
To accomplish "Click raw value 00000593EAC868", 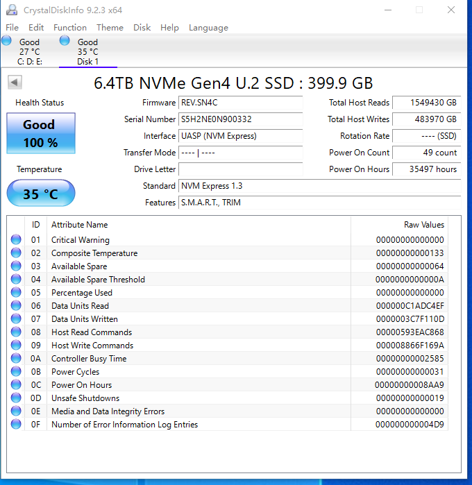I will coord(410,332).
